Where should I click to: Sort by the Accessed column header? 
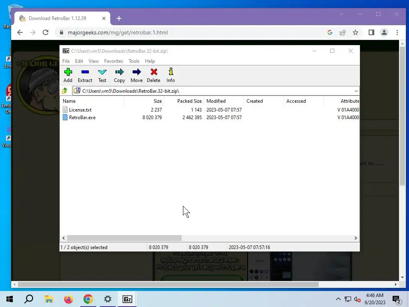[x=304, y=101]
